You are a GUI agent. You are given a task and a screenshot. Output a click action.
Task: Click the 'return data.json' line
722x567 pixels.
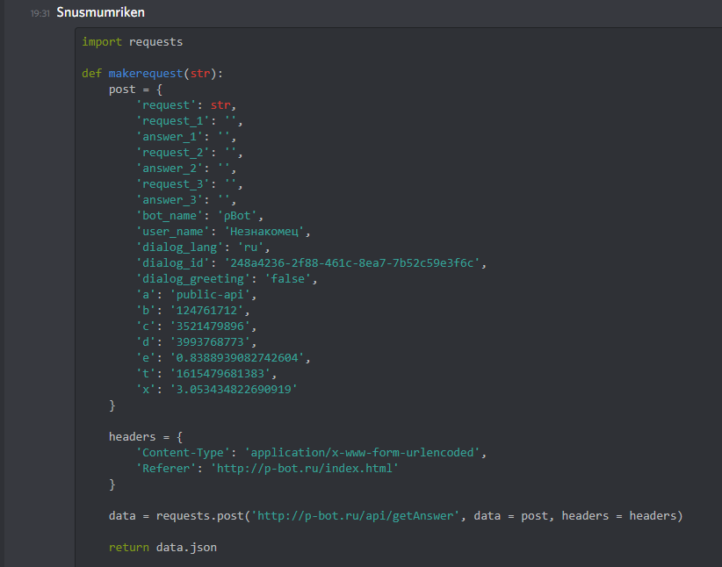click(x=162, y=548)
